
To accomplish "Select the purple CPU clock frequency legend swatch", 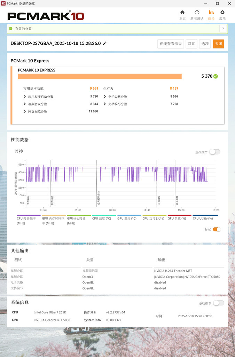I will [29, 215].
